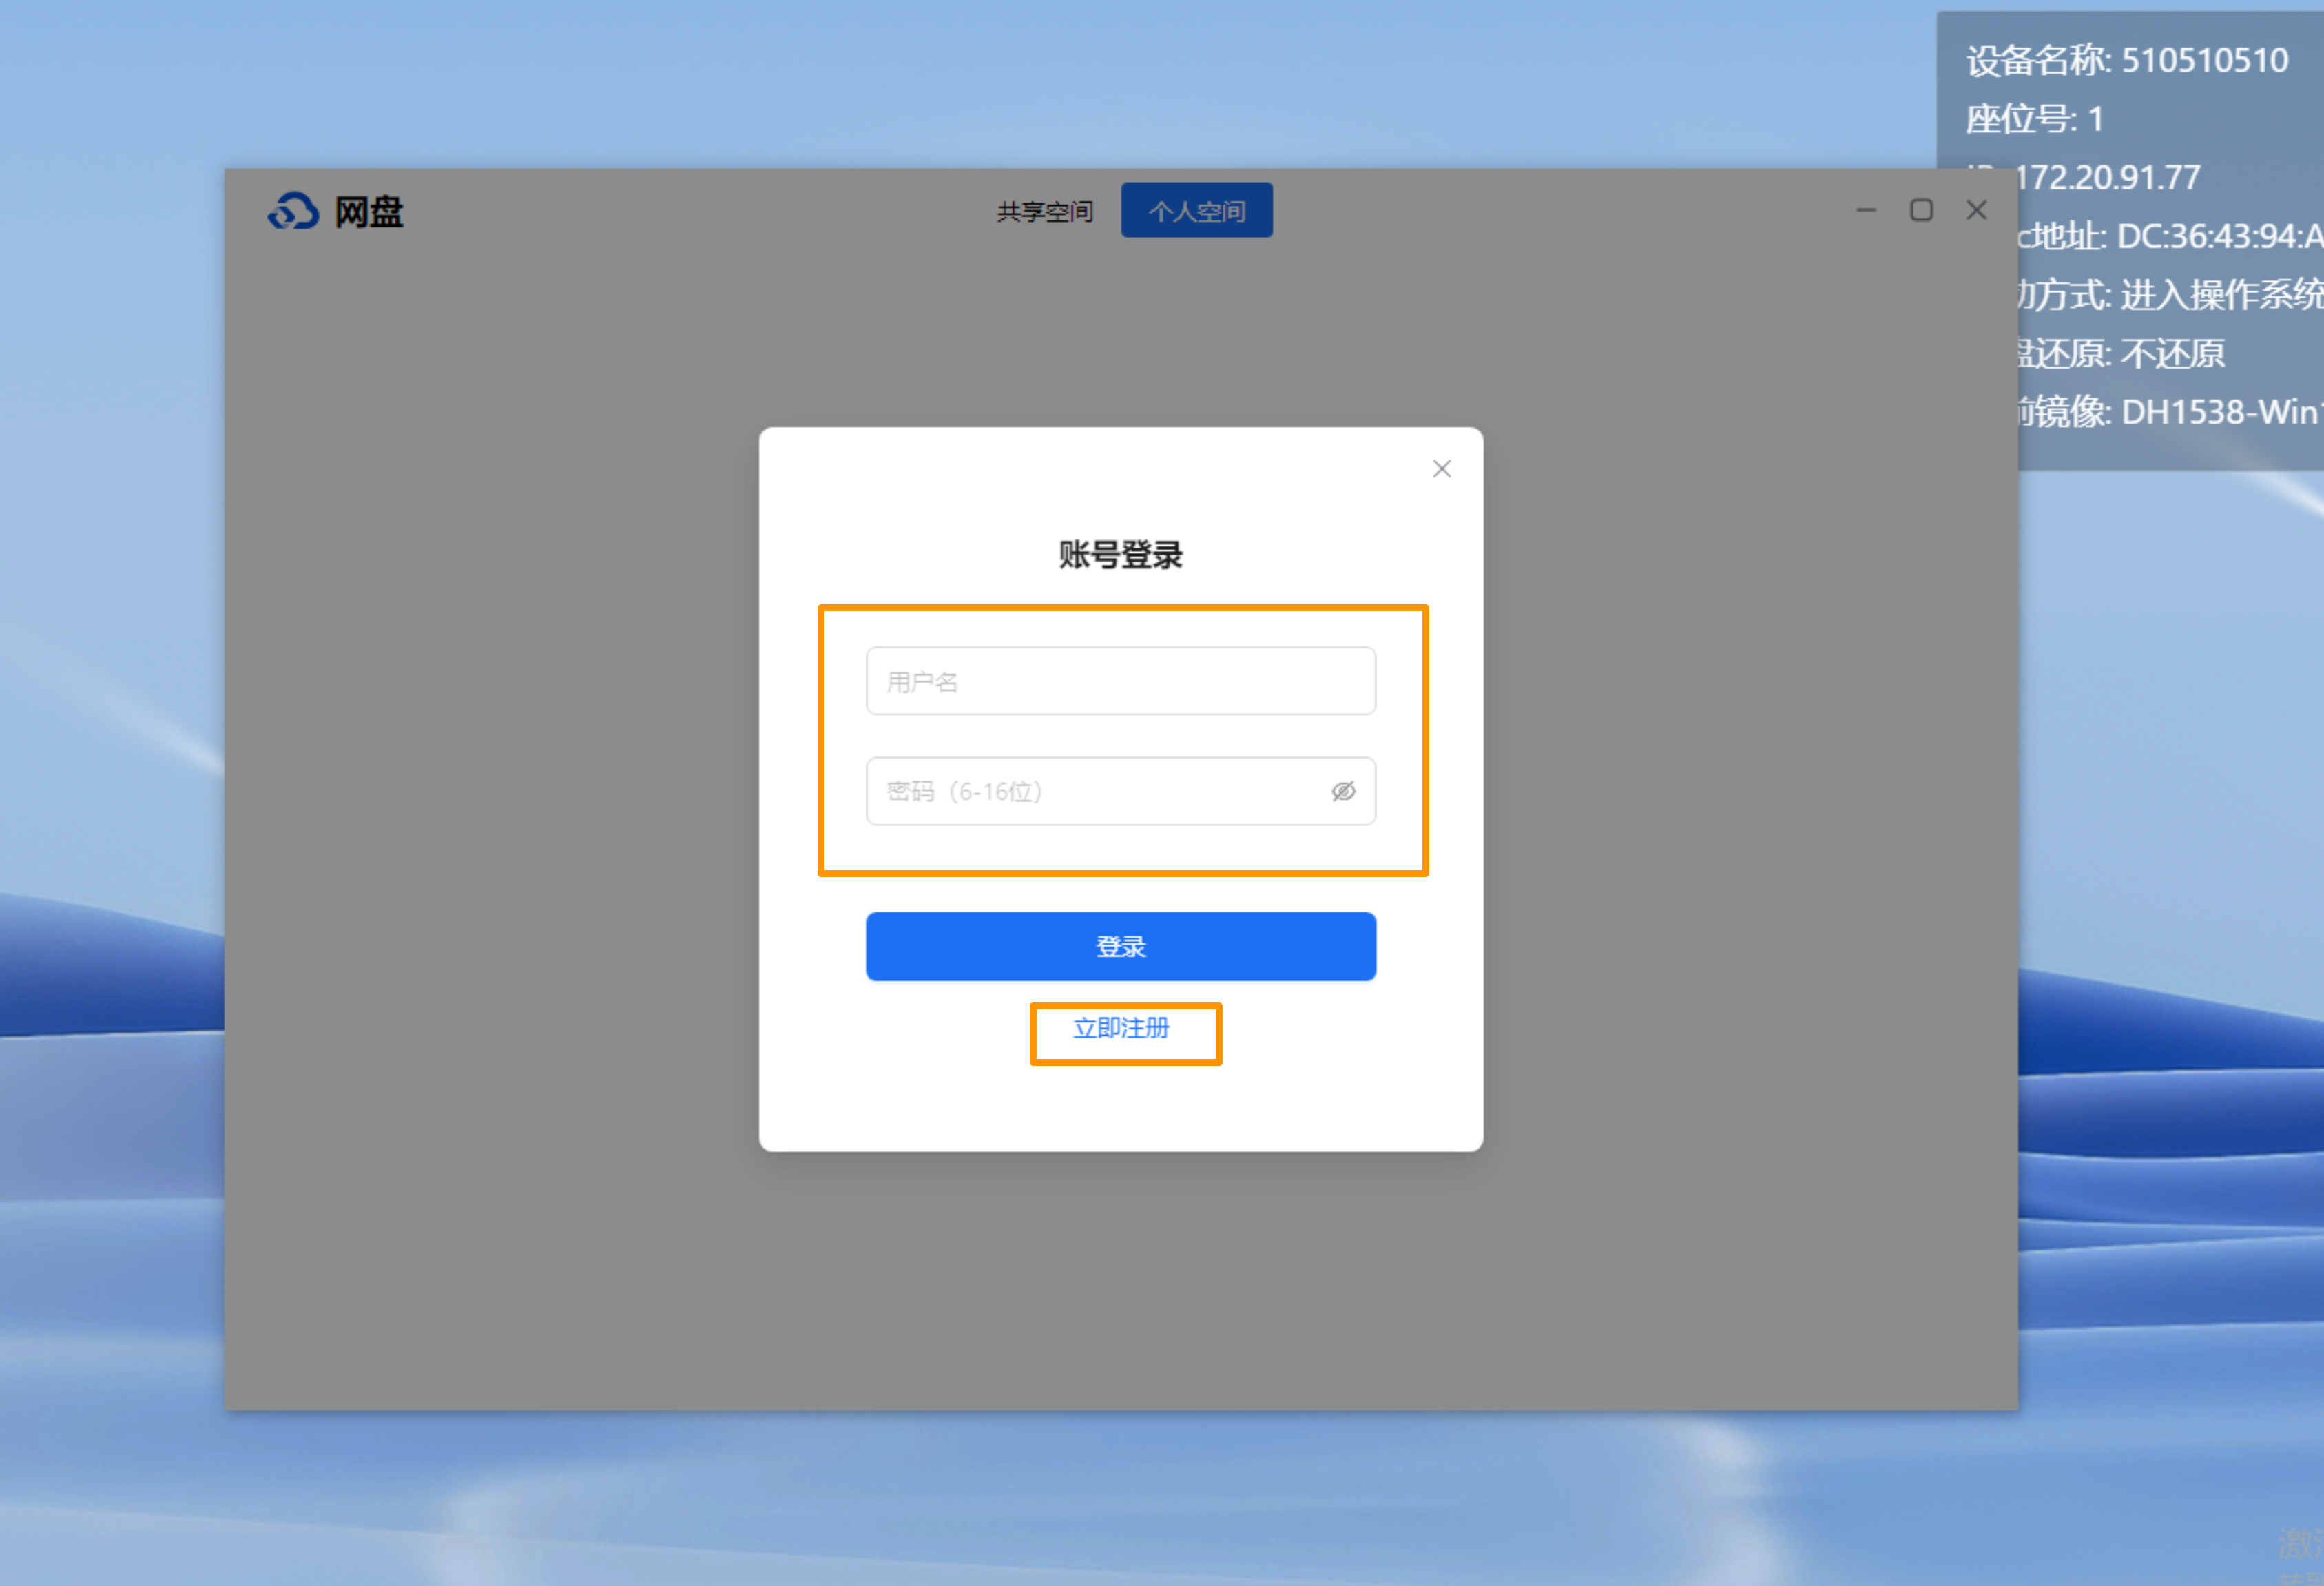Click the MAC 地址 DC:36:43:94 line
This screenshot has height=1586, width=2324.
(x=2168, y=236)
